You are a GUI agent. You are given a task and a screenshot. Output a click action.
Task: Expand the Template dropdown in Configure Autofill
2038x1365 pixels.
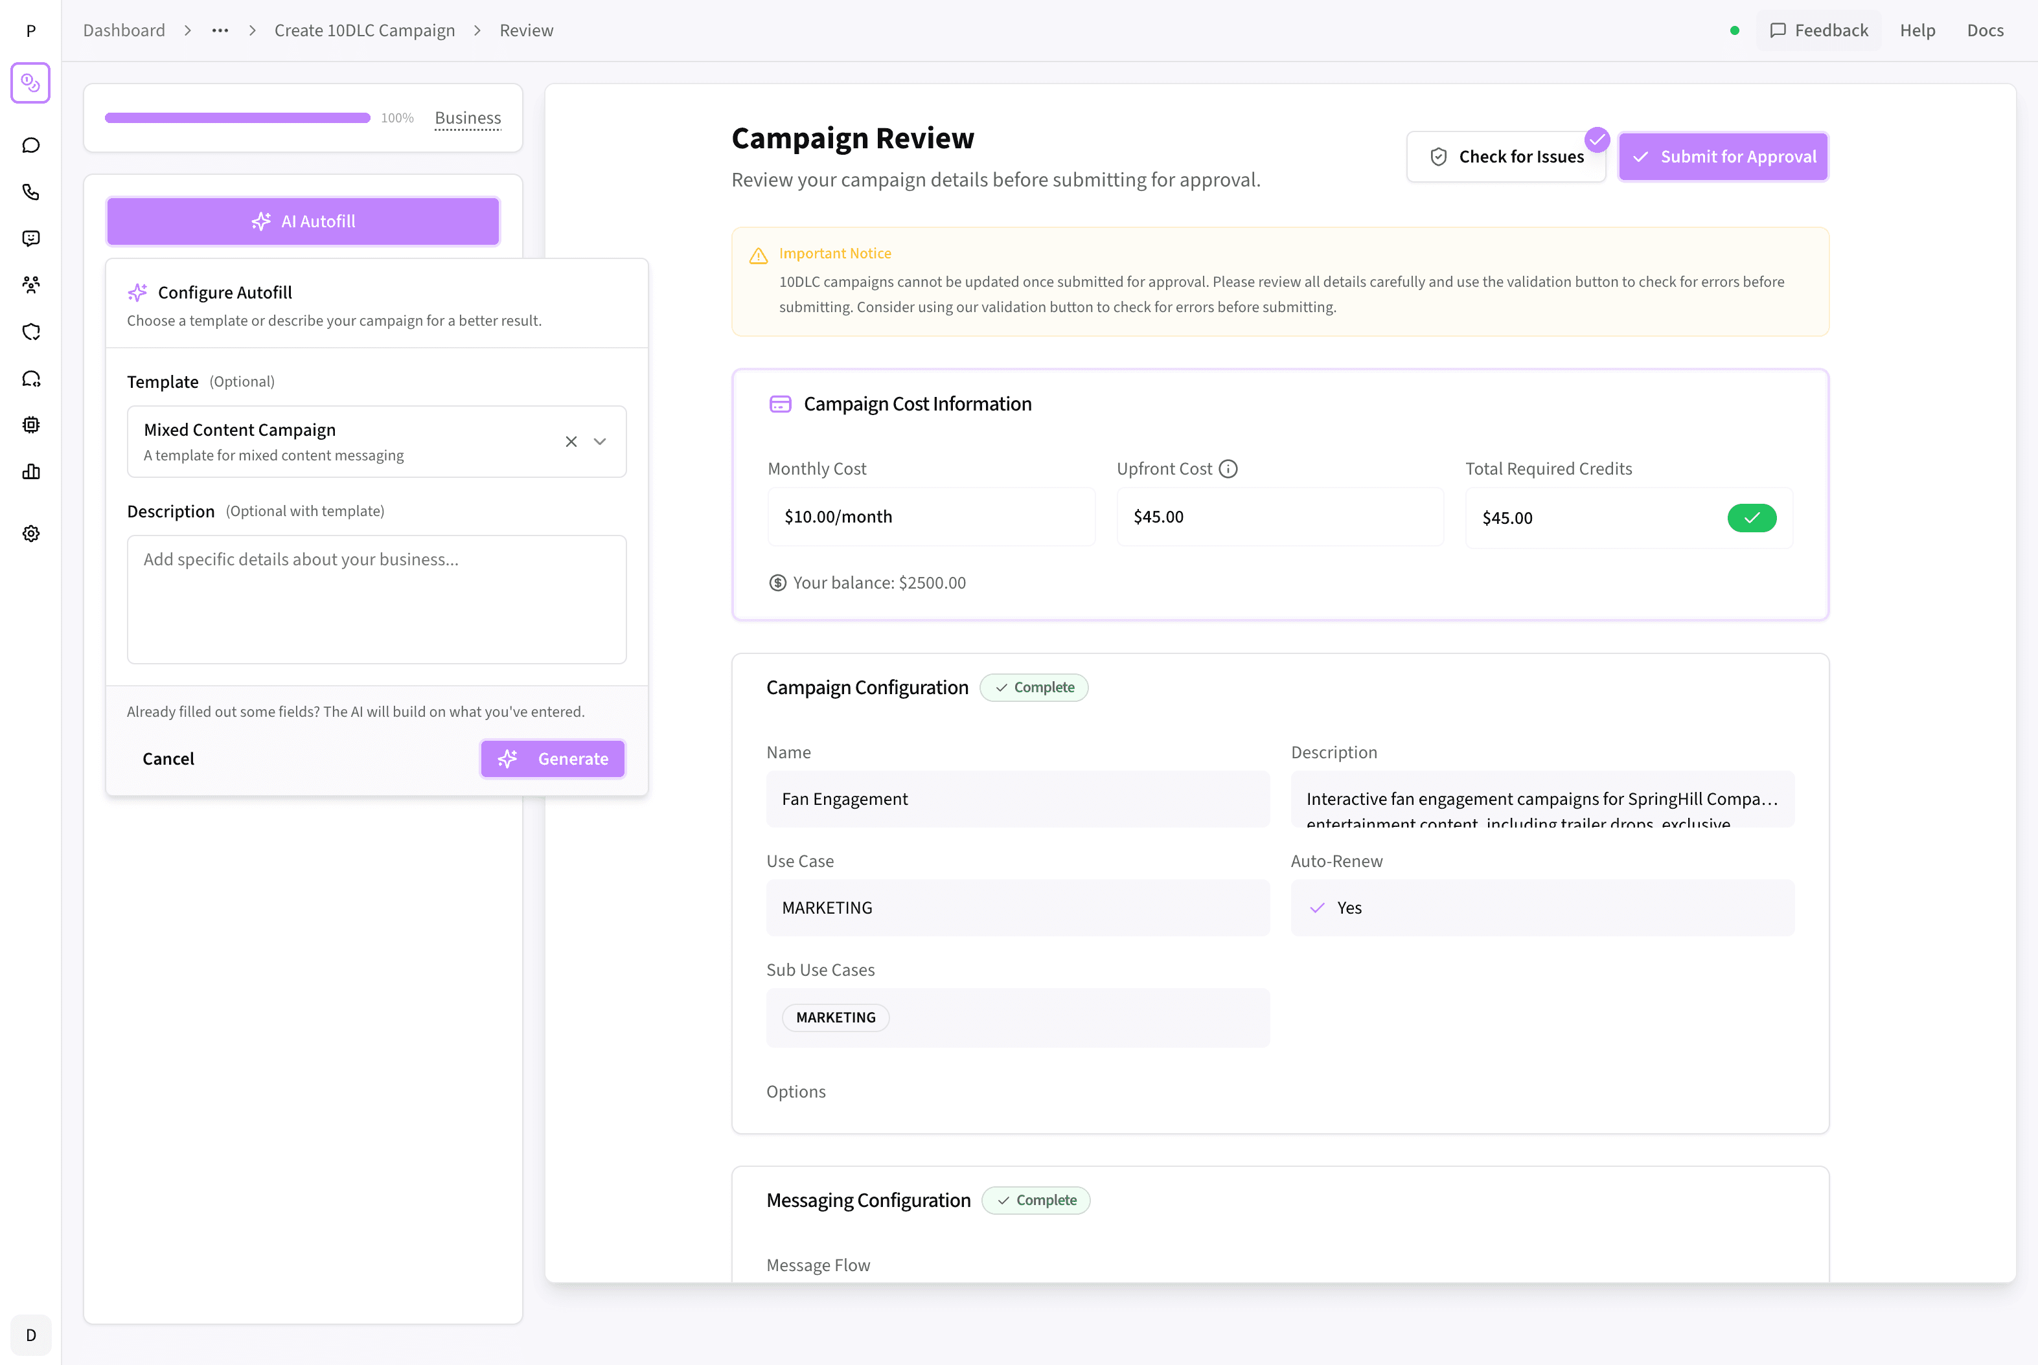599,442
